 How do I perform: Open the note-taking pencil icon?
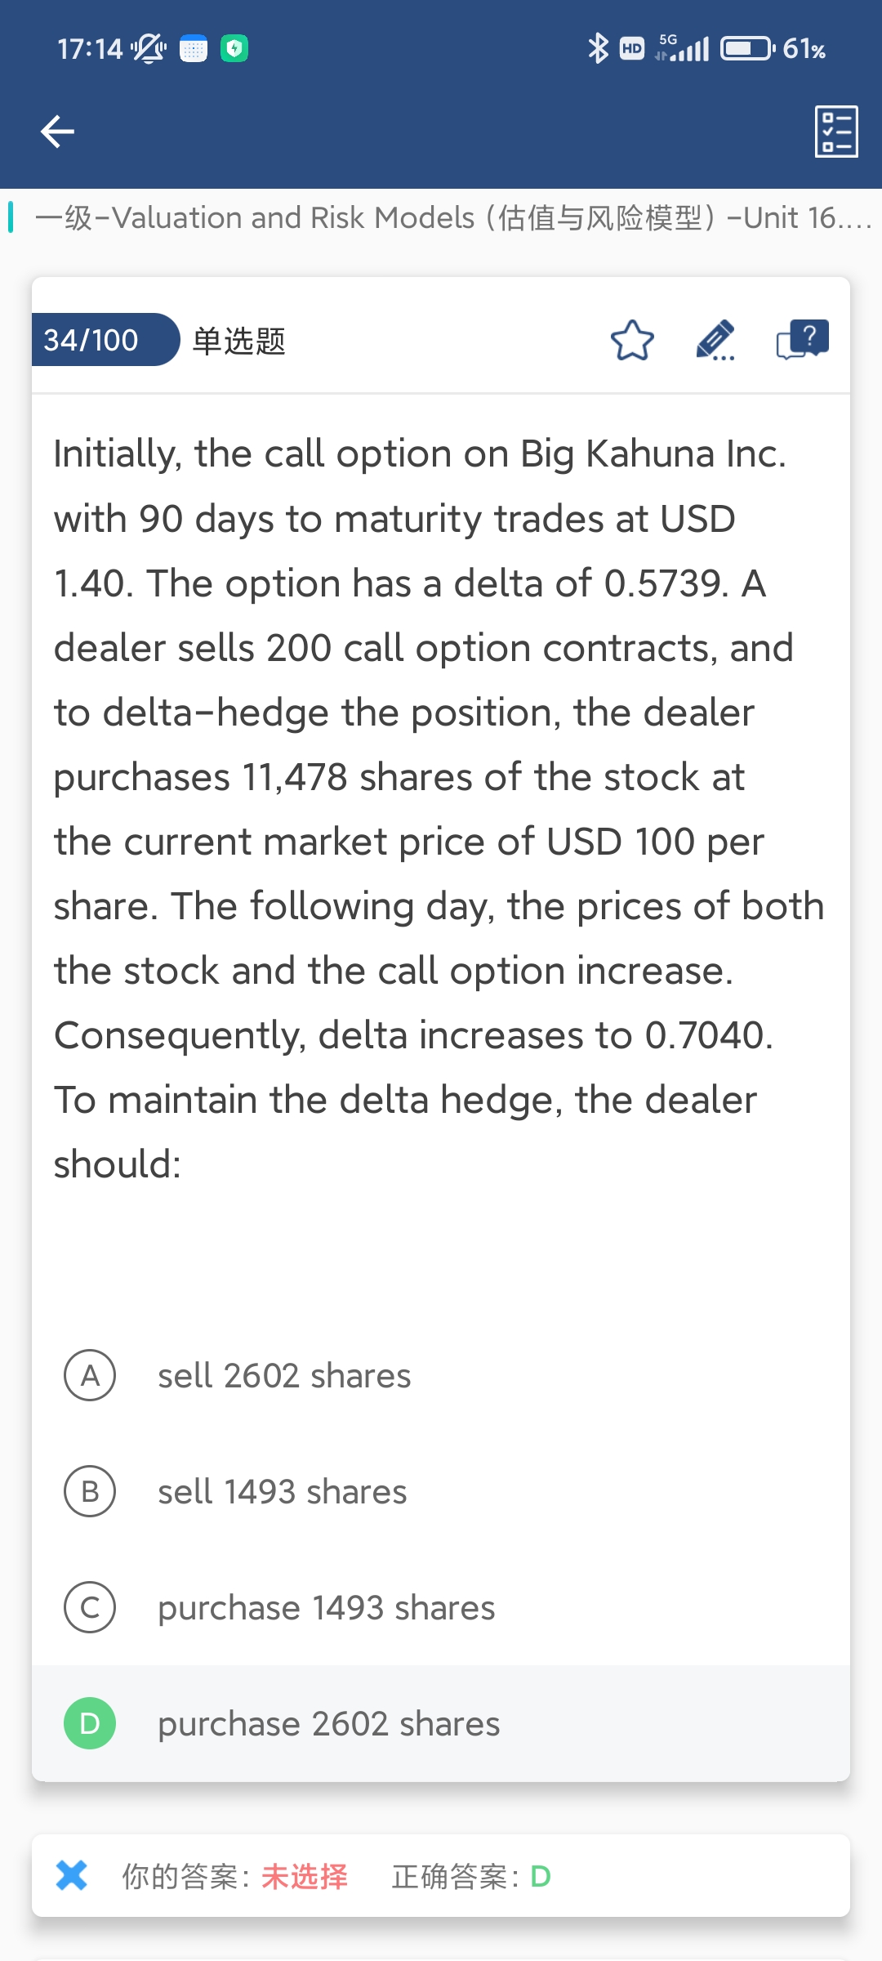715,341
